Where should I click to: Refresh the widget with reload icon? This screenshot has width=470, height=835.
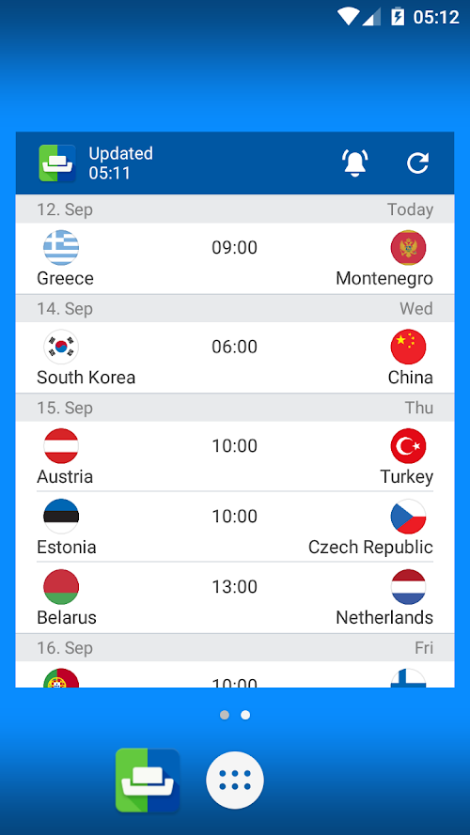(x=417, y=162)
